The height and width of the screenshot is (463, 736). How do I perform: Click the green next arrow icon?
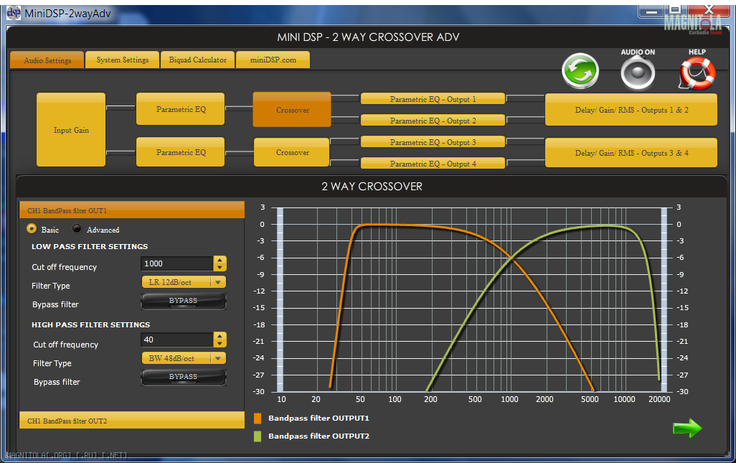point(687,429)
